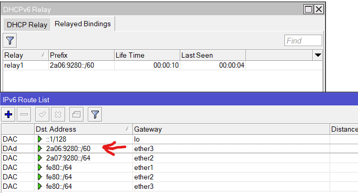358x193 pixels.
Task: Disable route with cross icon
Action: [58, 114]
